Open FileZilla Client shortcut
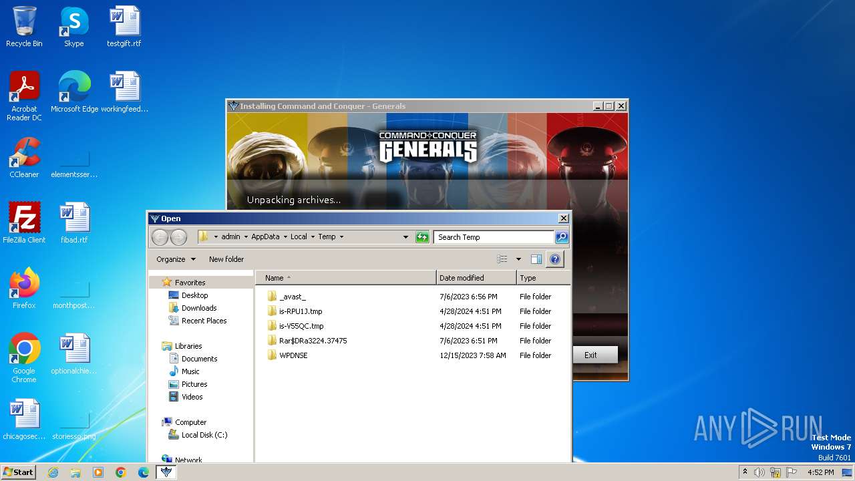This screenshot has height=481, width=855. coord(24,223)
